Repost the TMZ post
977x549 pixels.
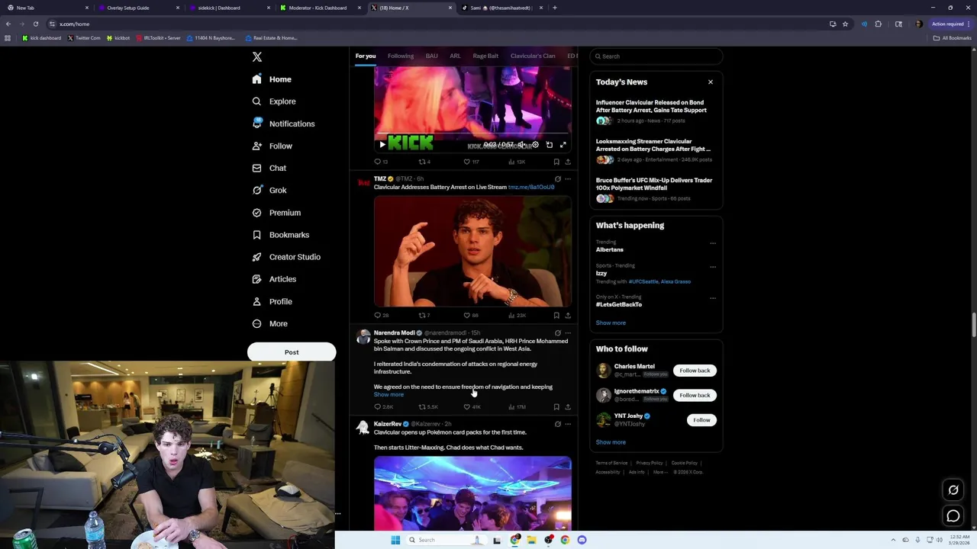424,315
